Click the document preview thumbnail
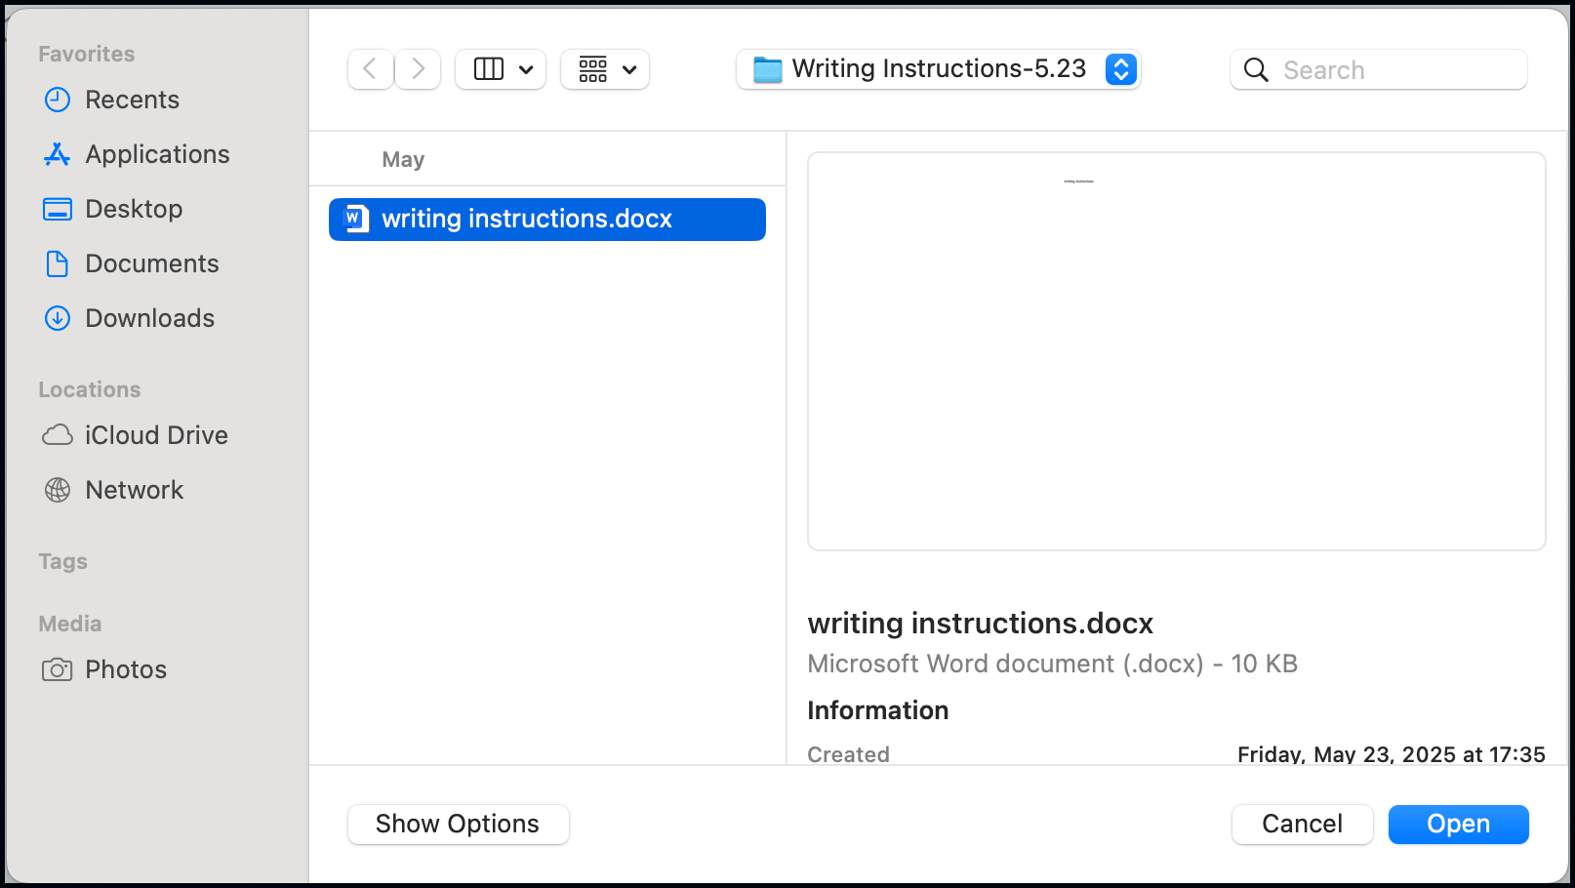 pos(1177,351)
